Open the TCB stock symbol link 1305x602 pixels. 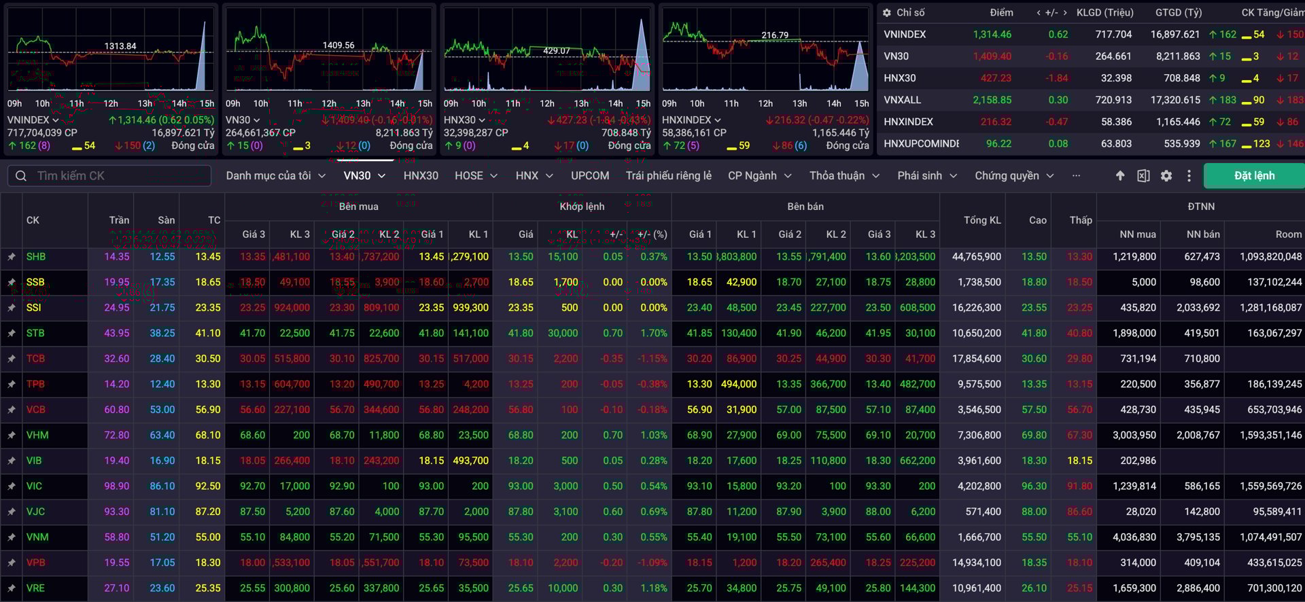[35, 359]
